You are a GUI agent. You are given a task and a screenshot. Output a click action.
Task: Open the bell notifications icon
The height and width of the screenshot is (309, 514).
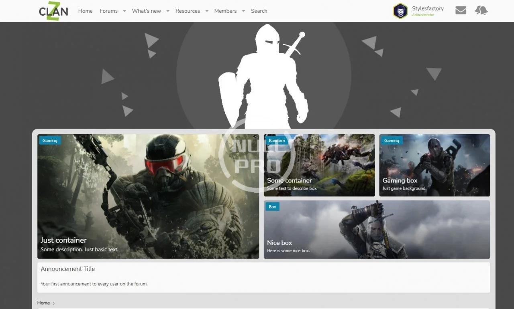(x=481, y=10)
